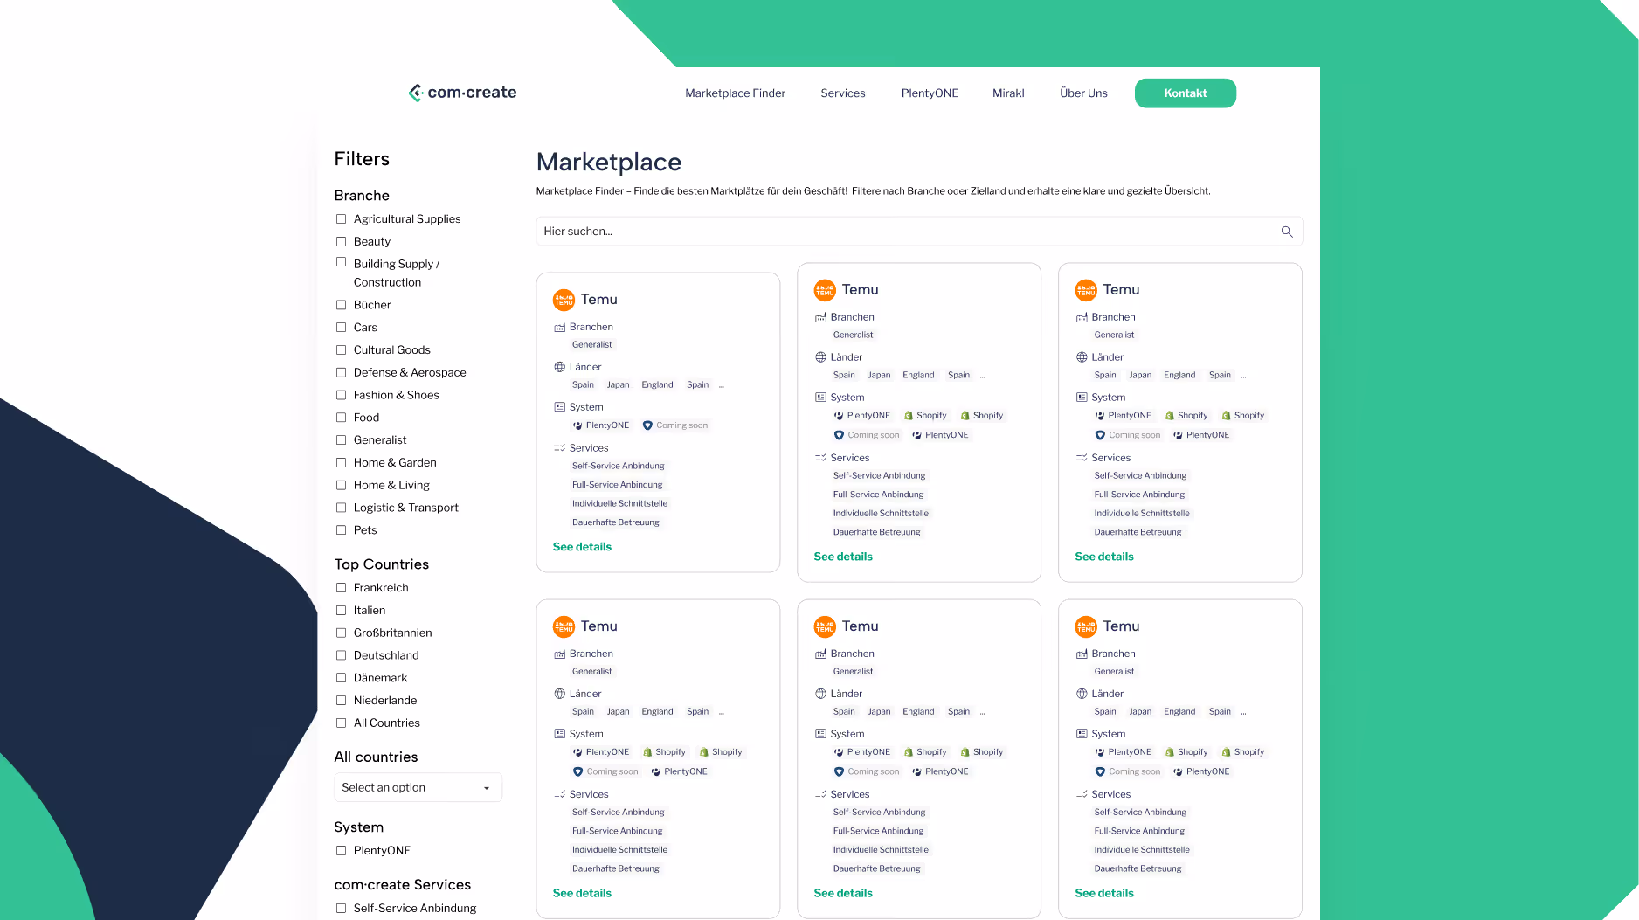This screenshot has width=1639, height=920.
Task: Open Über Uns nav item
Action: pyautogui.click(x=1083, y=93)
